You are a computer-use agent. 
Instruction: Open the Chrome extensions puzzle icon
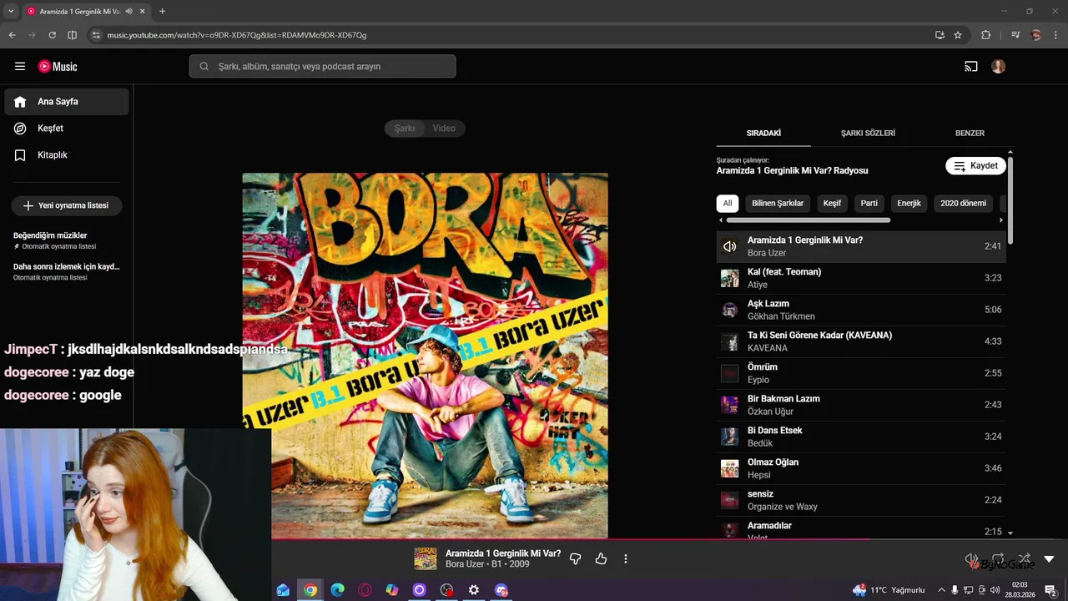(986, 35)
